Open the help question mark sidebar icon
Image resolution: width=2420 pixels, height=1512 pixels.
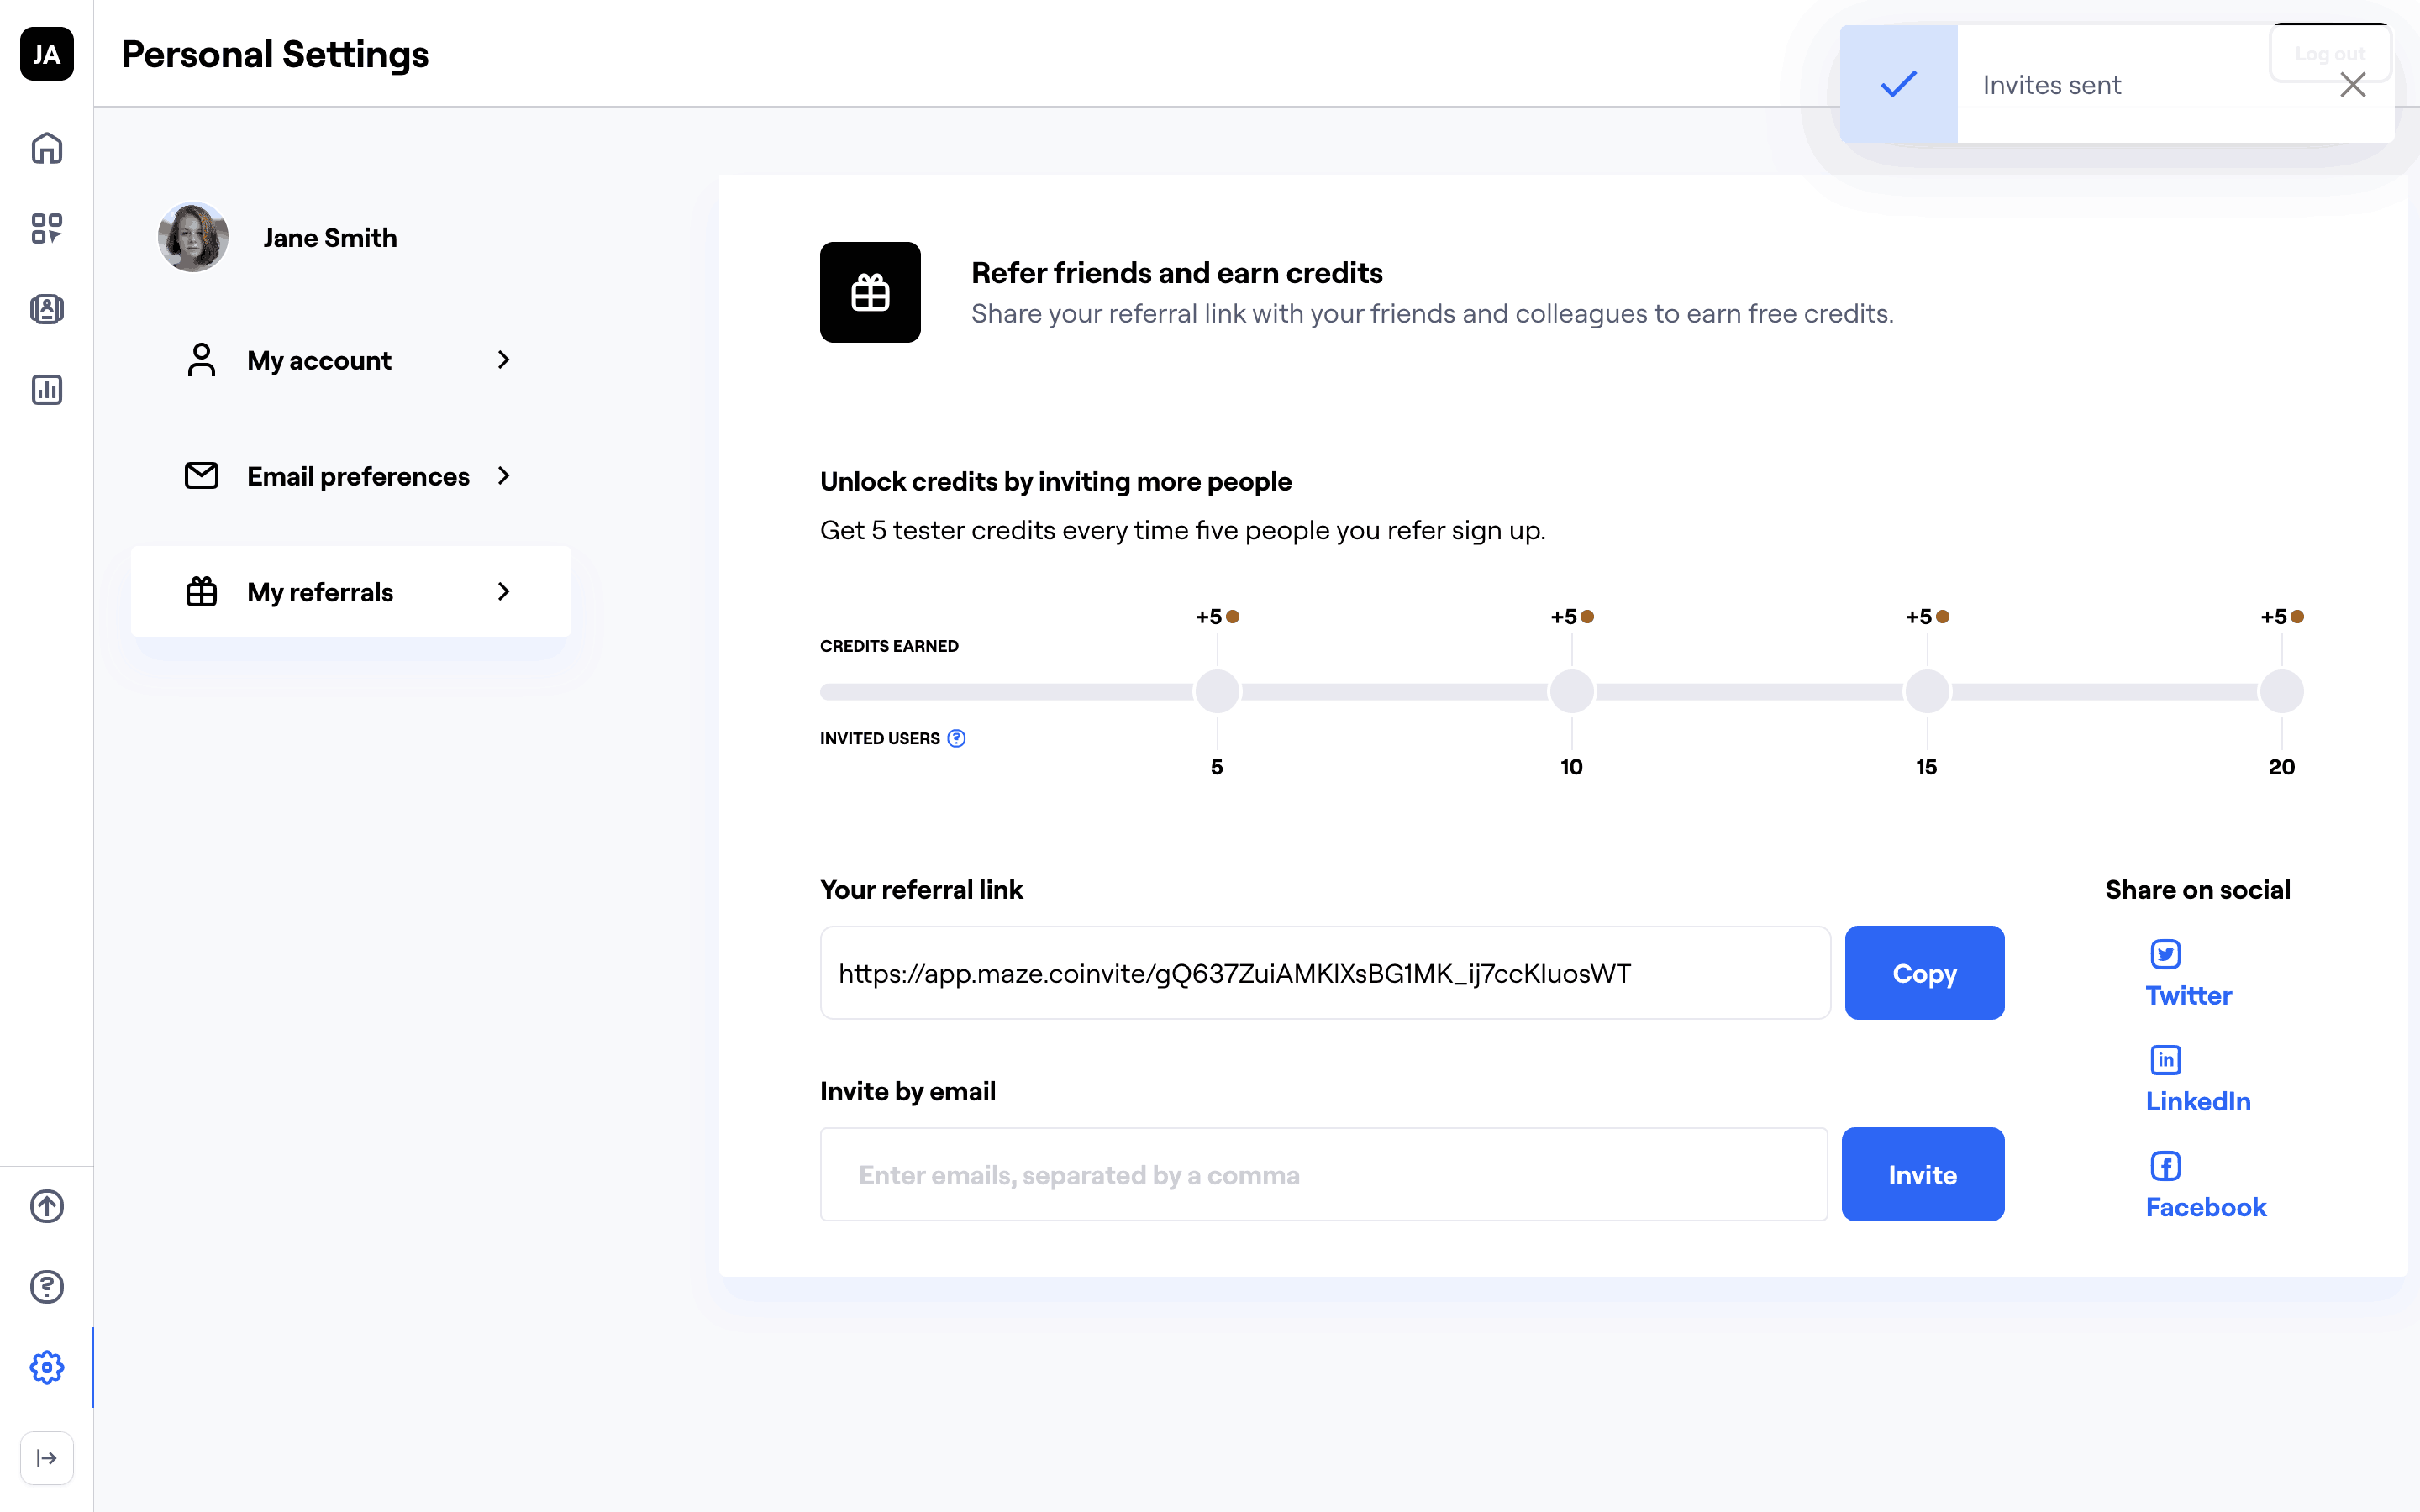coord(47,1287)
